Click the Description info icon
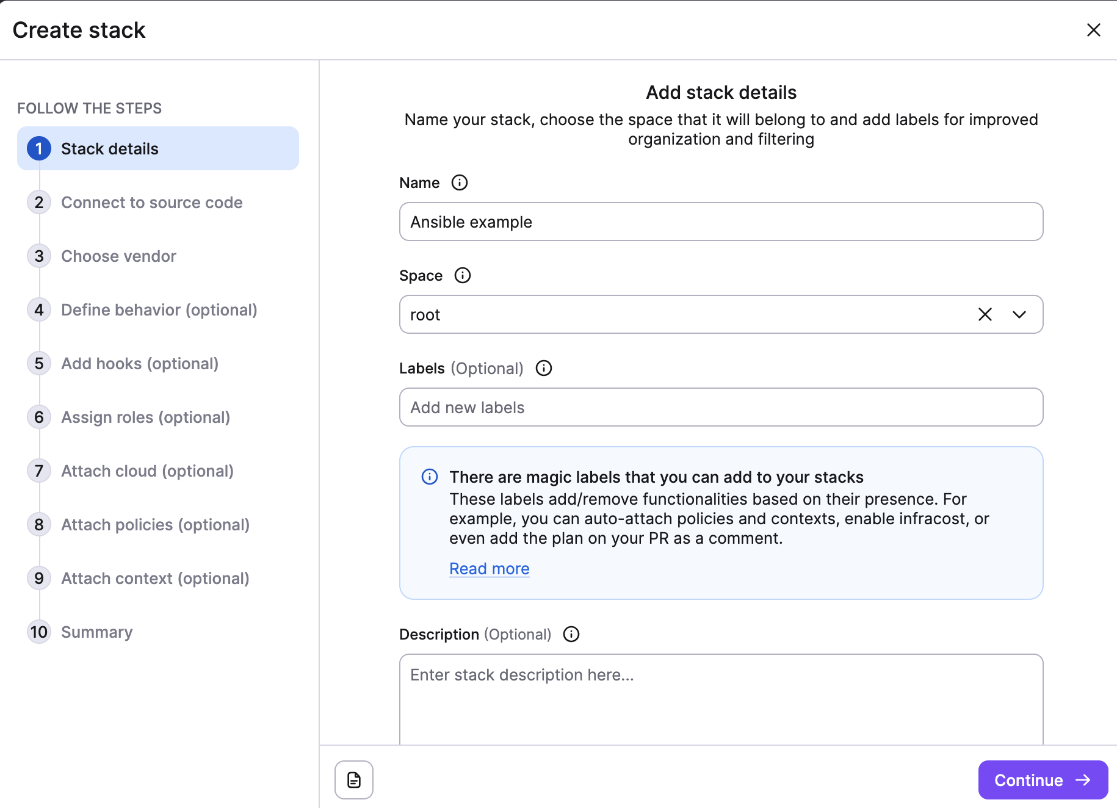The width and height of the screenshot is (1117, 808). coord(571,634)
